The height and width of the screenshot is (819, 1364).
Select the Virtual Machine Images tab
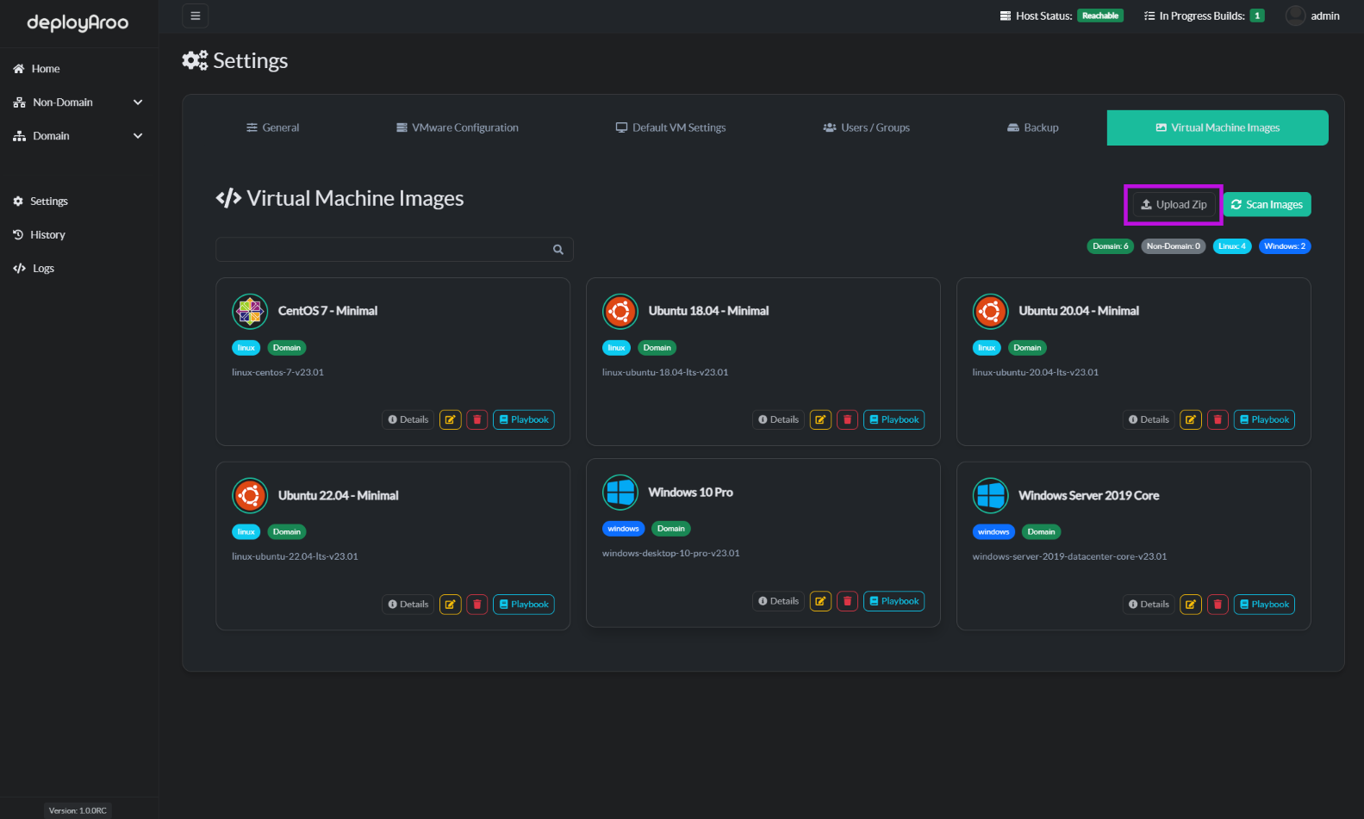click(x=1218, y=127)
